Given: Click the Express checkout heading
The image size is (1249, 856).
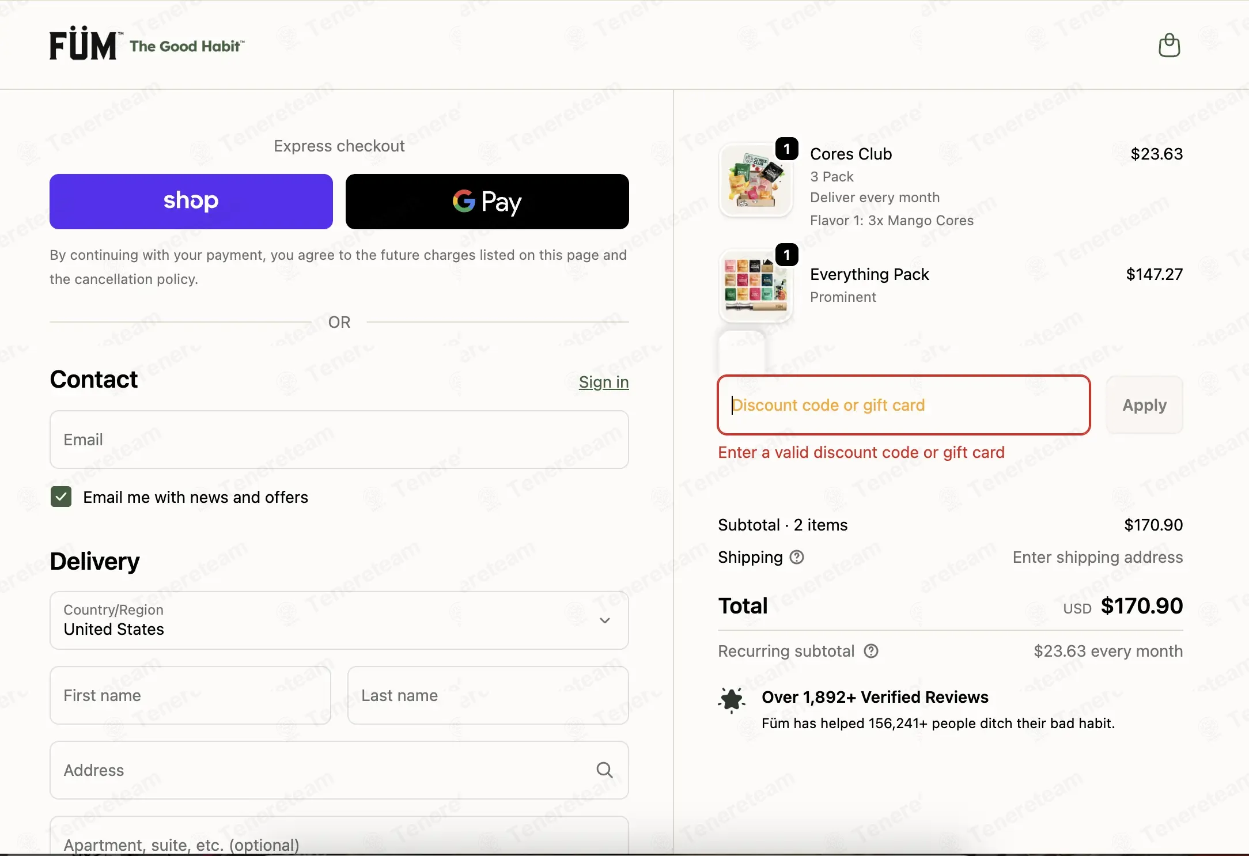Looking at the screenshot, I should tap(339, 146).
